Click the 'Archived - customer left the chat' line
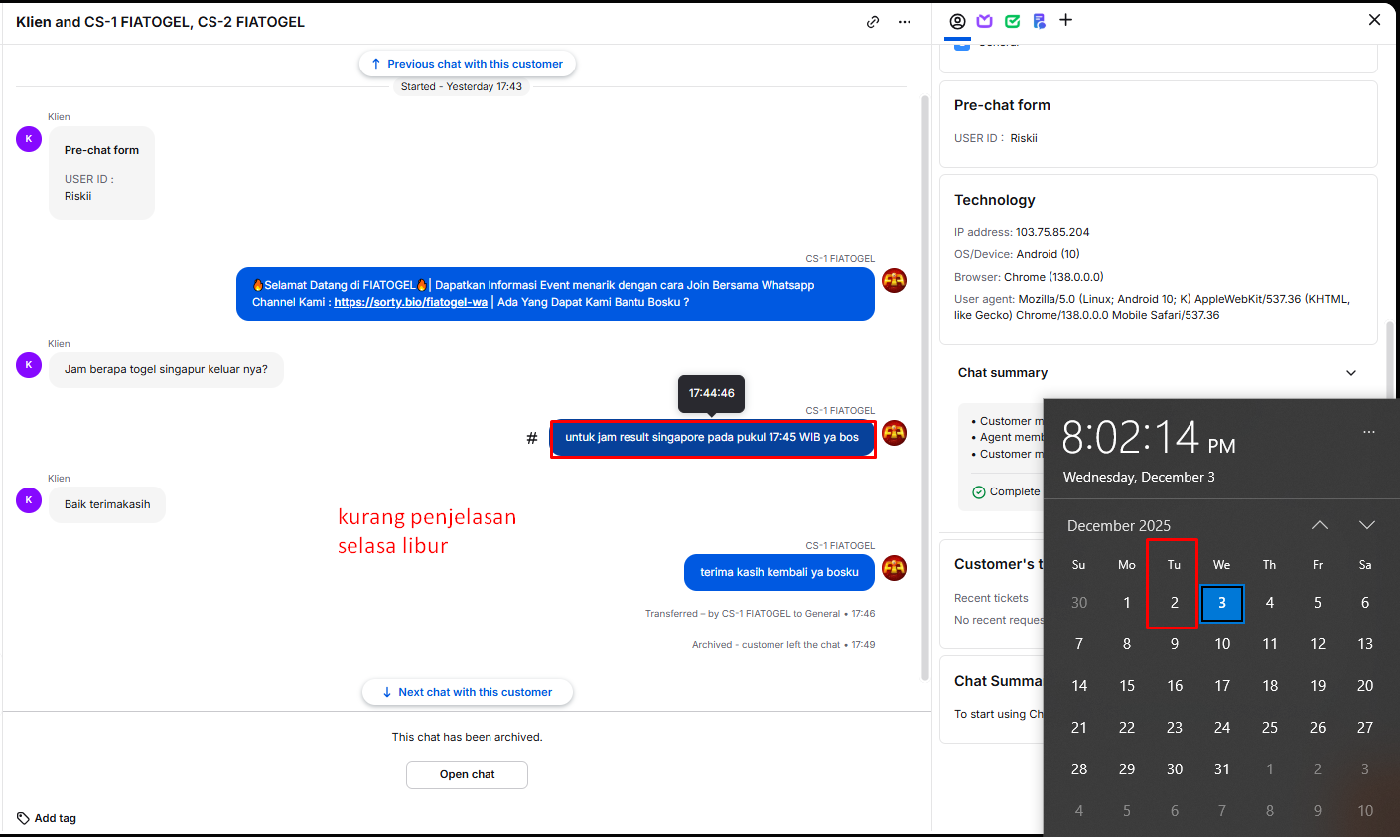Image resolution: width=1400 pixels, height=837 pixels. point(783,645)
